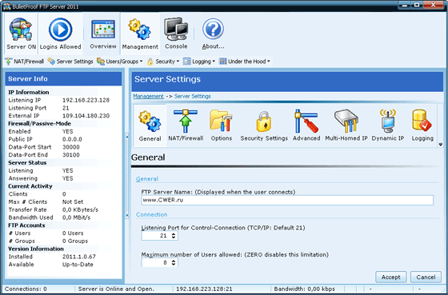Follow the Management breadcrumb link

148,96
